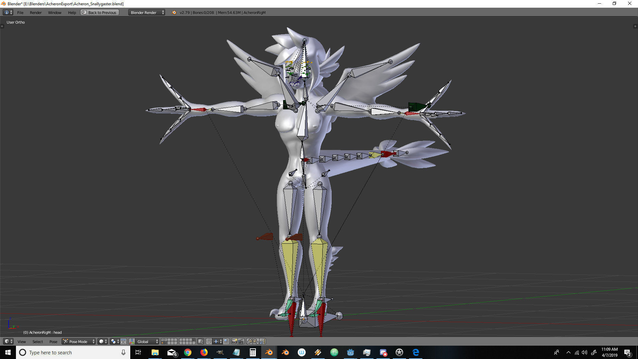Open Task View from the taskbar
638x359 pixels.
pos(138,352)
